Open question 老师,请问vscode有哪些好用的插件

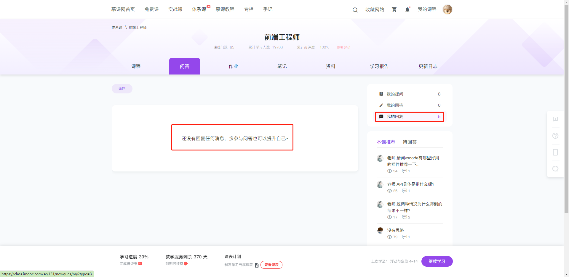(x=413, y=161)
